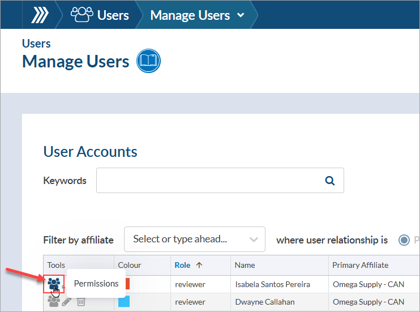Click the Users group icon in the breadcrumb
Screen dimensions: 420x312
click(x=82, y=15)
